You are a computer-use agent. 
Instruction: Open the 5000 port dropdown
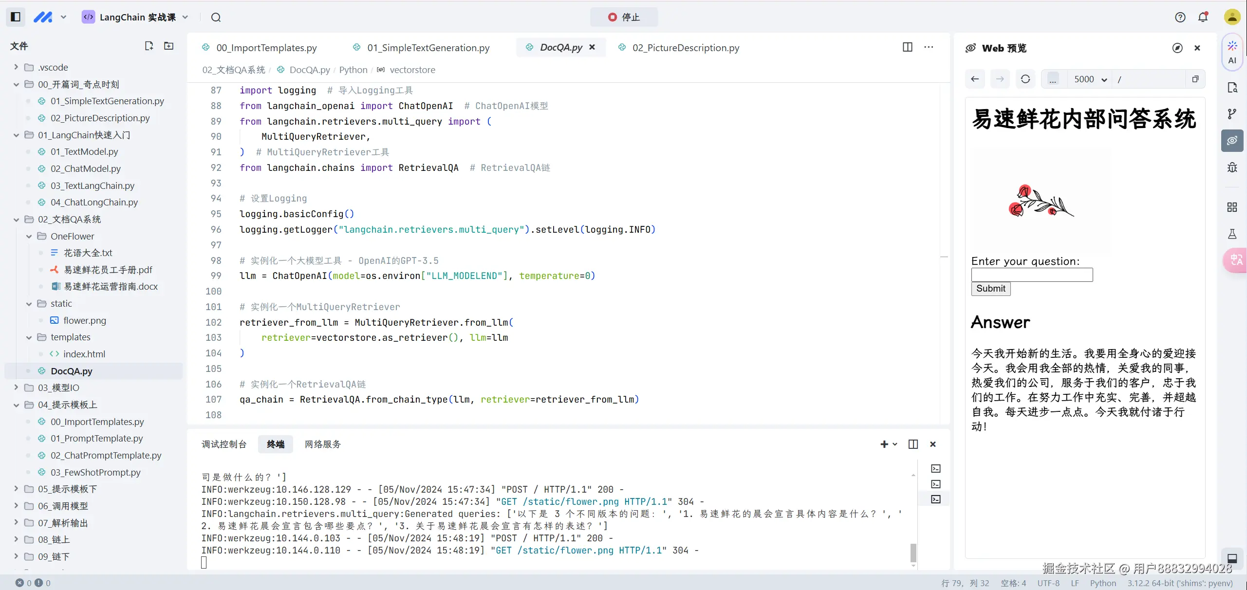1090,79
